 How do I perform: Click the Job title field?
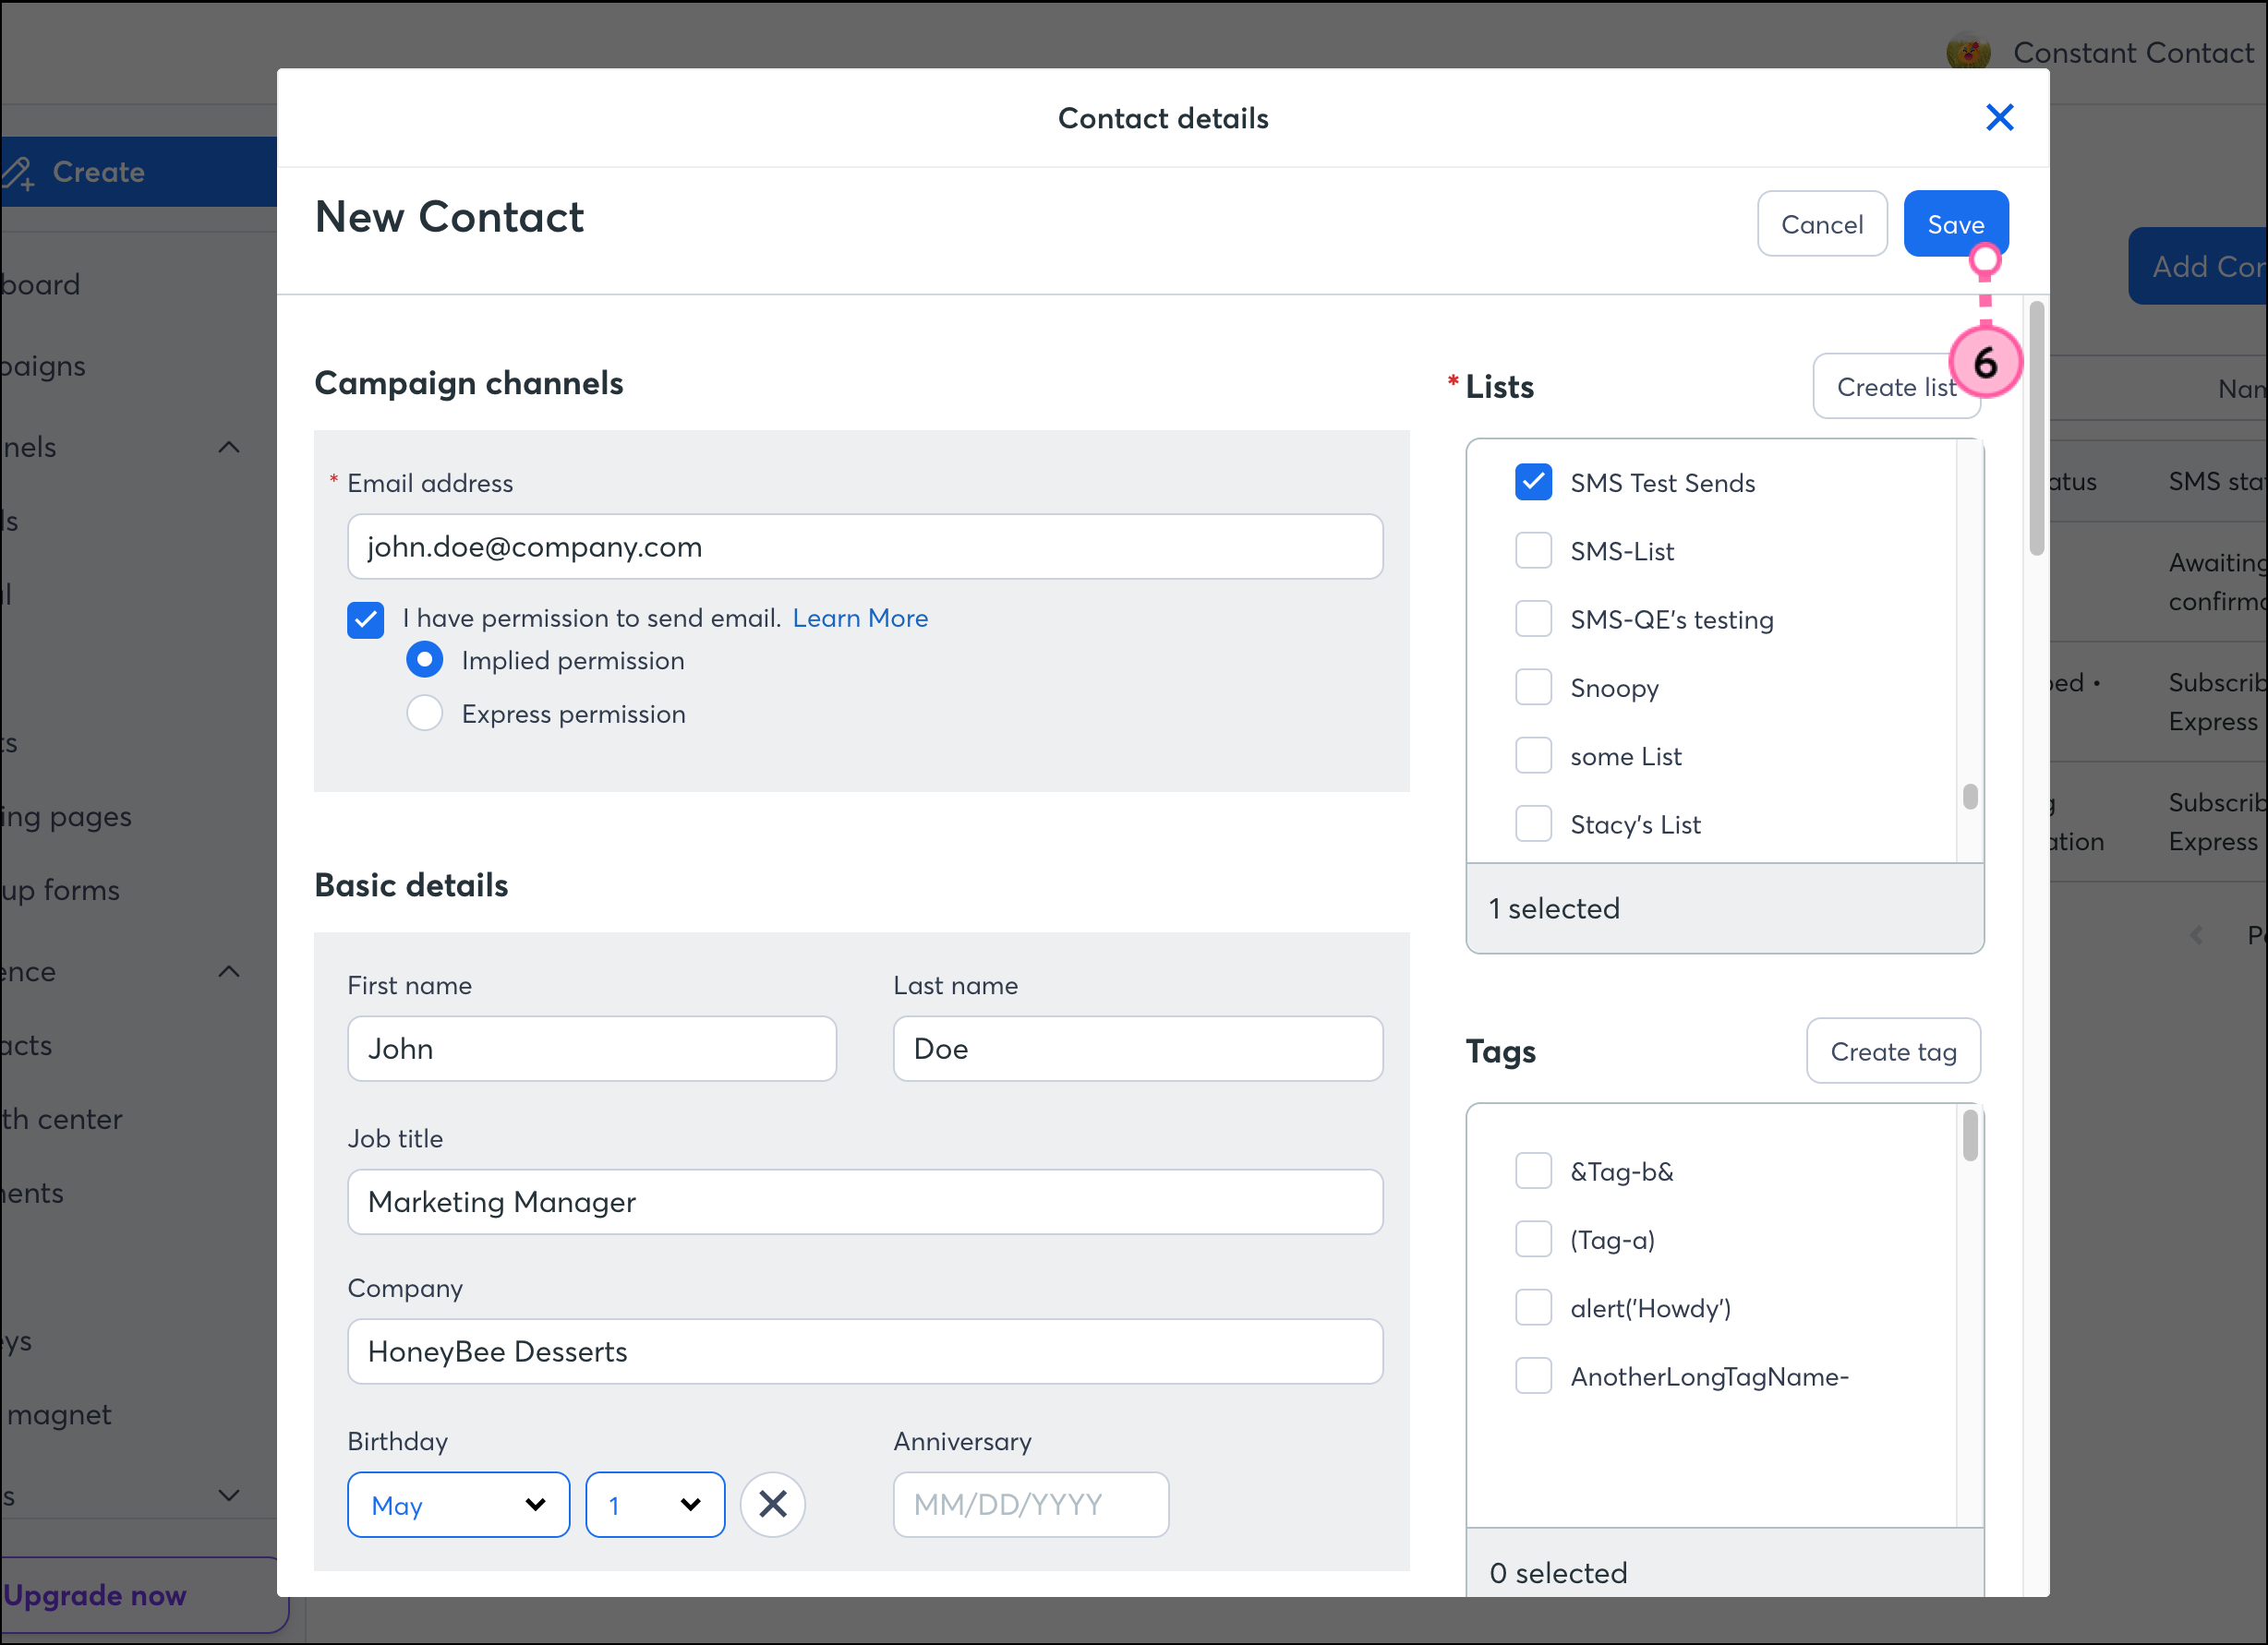865,1201
